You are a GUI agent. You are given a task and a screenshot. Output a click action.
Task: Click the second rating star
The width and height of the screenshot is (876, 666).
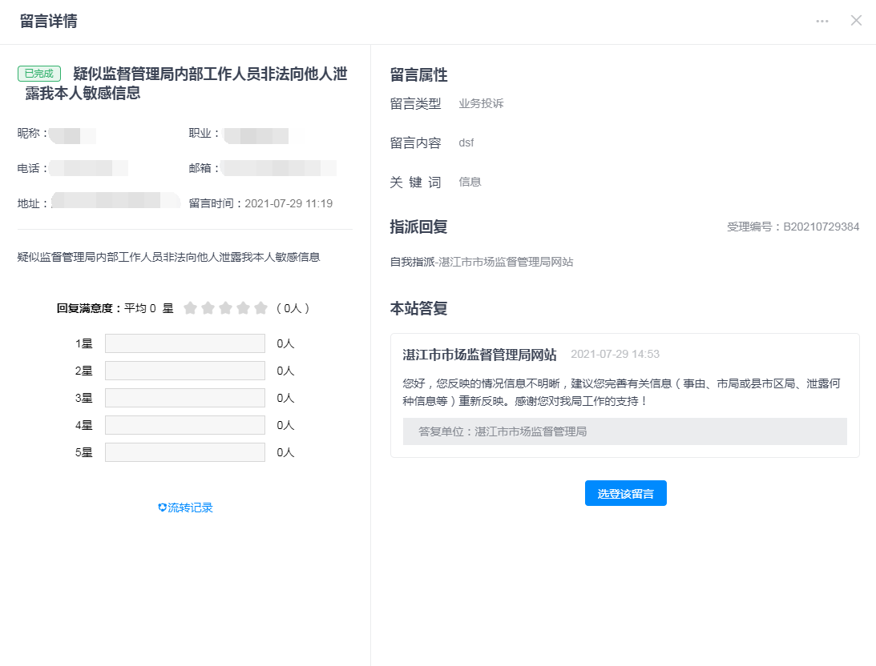click(208, 308)
